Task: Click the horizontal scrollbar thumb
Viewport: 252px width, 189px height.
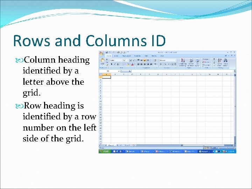Action: pyautogui.click(x=204, y=145)
